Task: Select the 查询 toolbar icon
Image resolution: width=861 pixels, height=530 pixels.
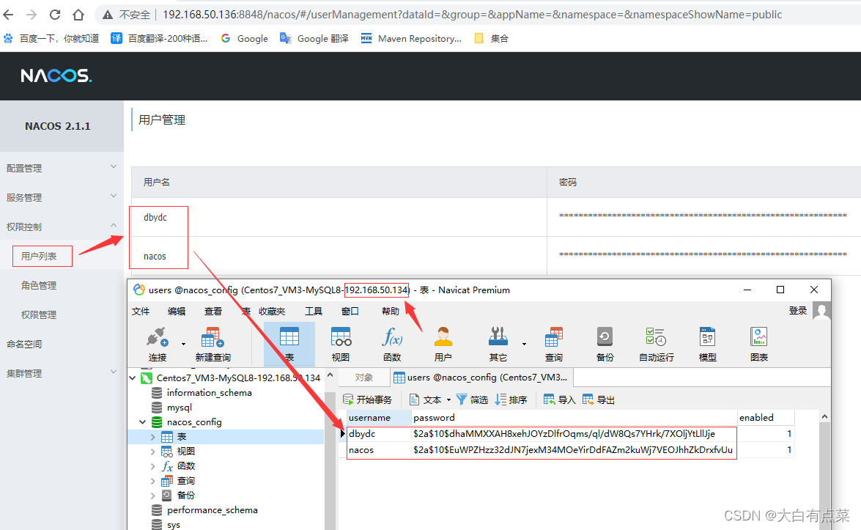Action: [x=553, y=345]
